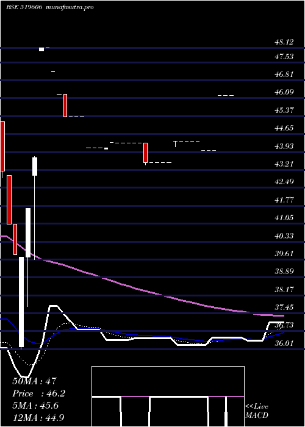
Task: Click the 12MA : 44.9 value
Action: pyautogui.click(x=38, y=418)
